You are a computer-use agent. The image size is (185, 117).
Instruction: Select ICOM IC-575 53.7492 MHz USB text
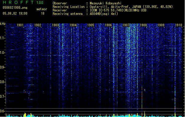point(118,10)
